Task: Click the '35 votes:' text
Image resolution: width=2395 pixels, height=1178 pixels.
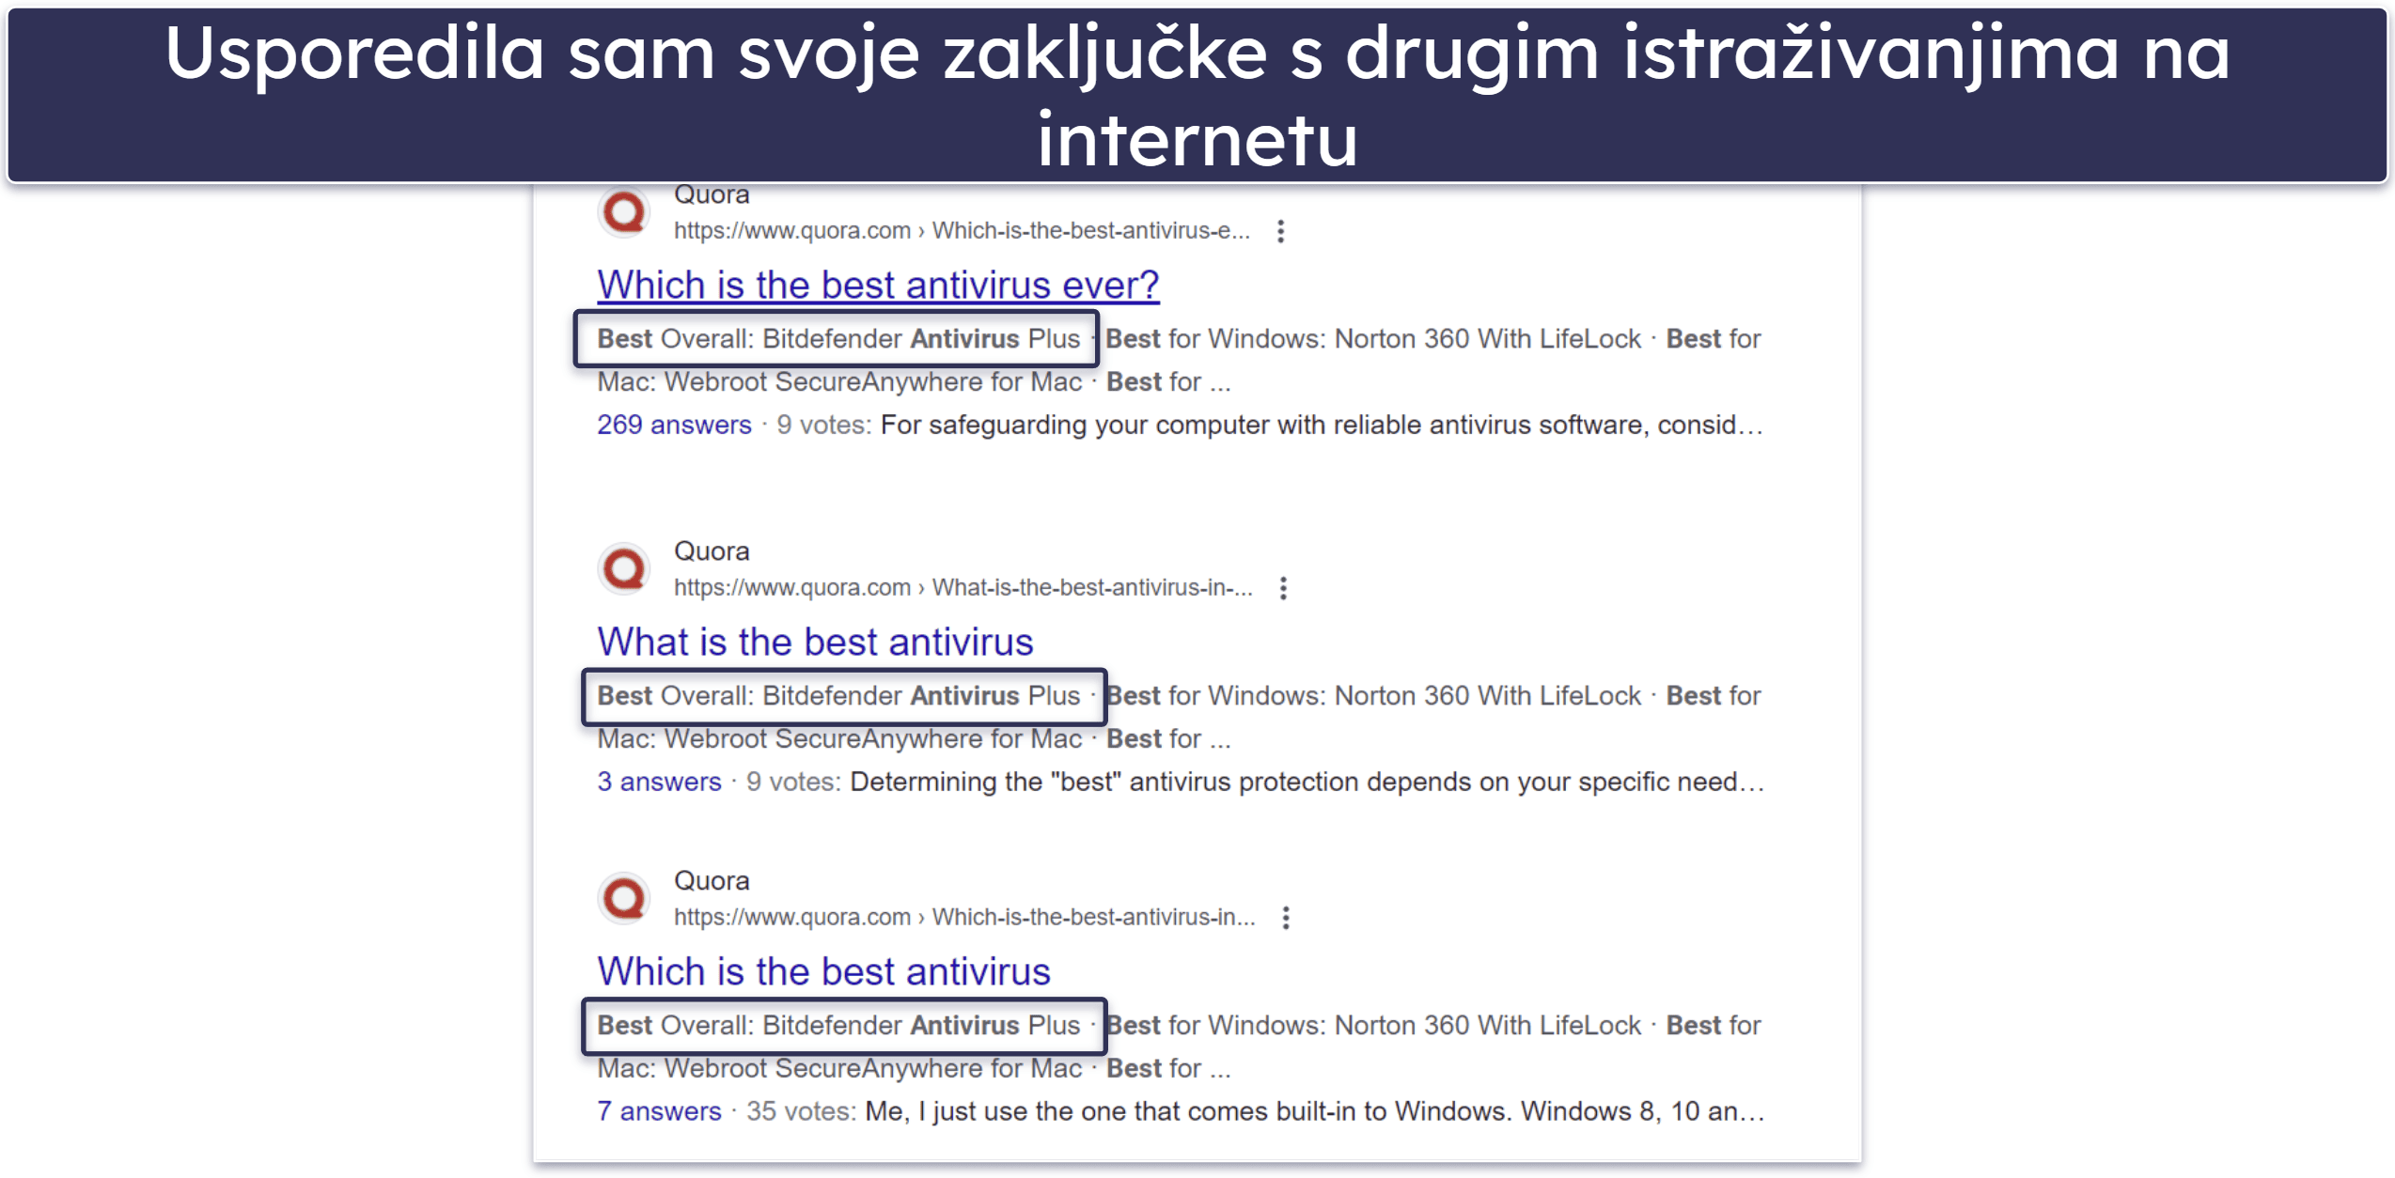Action: [801, 1111]
